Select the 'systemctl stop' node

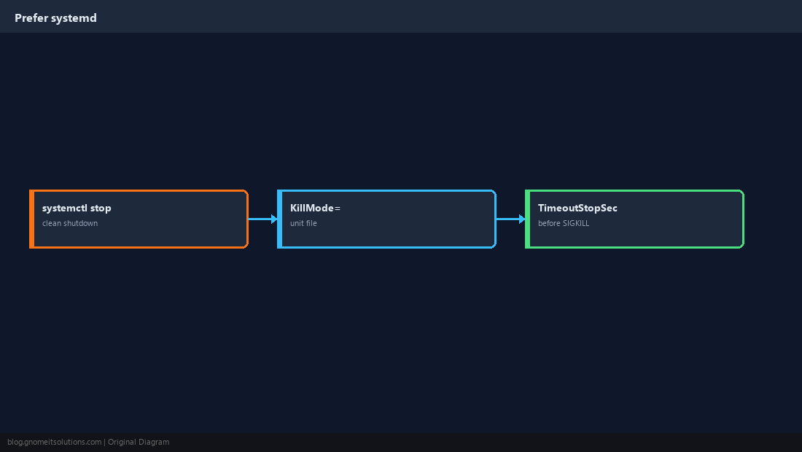(x=139, y=219)
